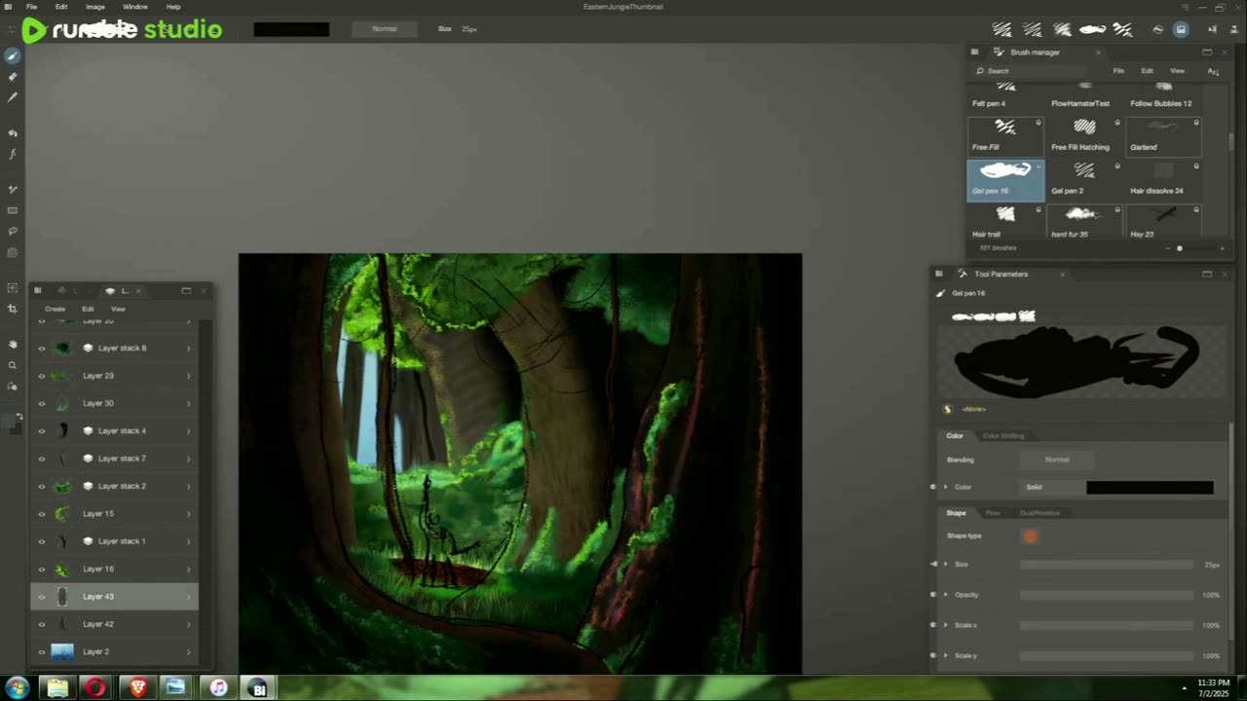Choose the hard fur 35 brush

point(1084,223)
